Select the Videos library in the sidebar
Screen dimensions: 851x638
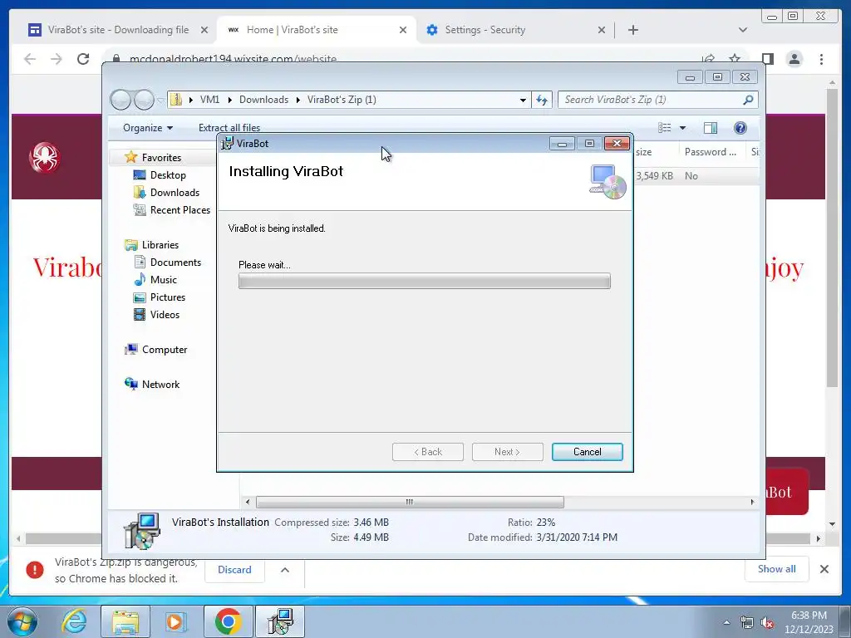(x=165, y=315)
